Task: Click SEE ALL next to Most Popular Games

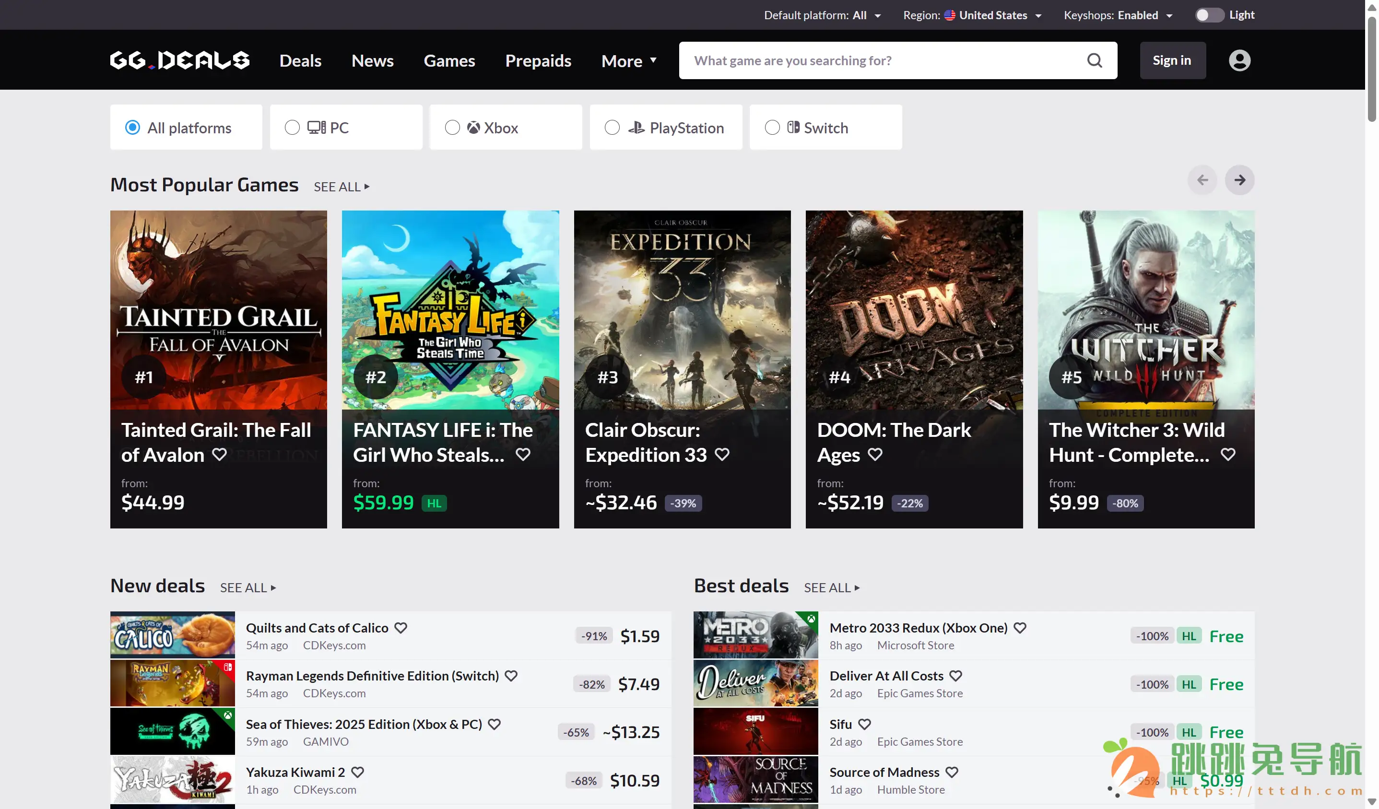Action: [342, 187]
